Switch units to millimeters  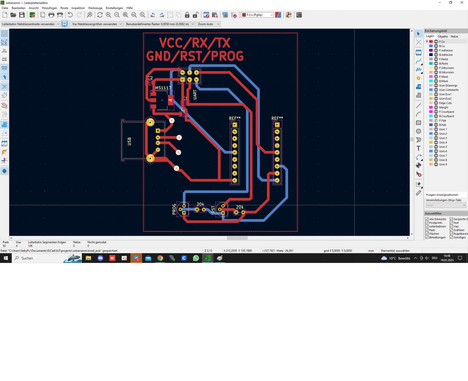(x=4, y=68)
